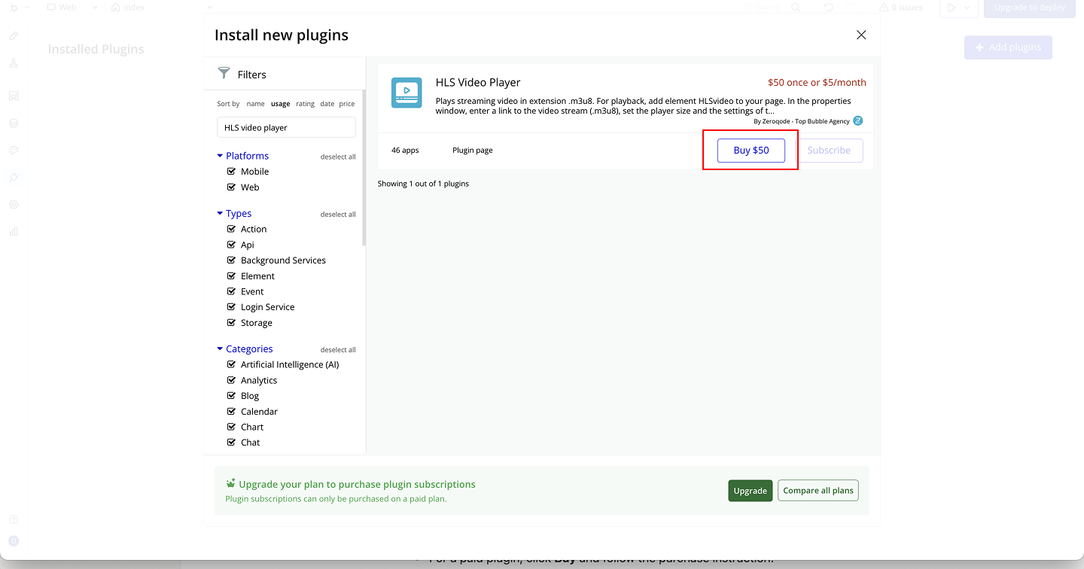Open the Data tab database icon in sidebar
The image size is (1084, 569).
pos(14,123)
